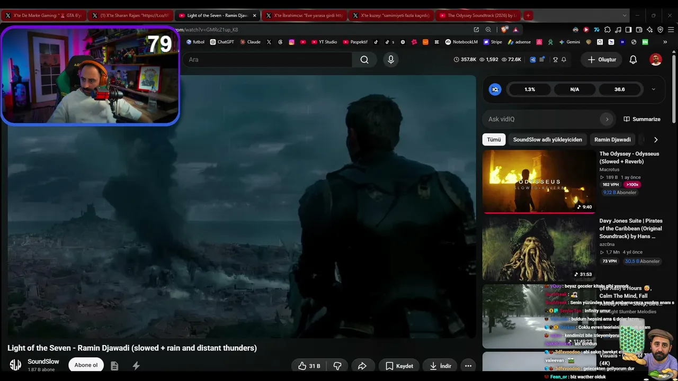The width and height of the screenshot is (678, 381).
Task: Select the Tümü filter chip
Action: click(x=494, y=140)
